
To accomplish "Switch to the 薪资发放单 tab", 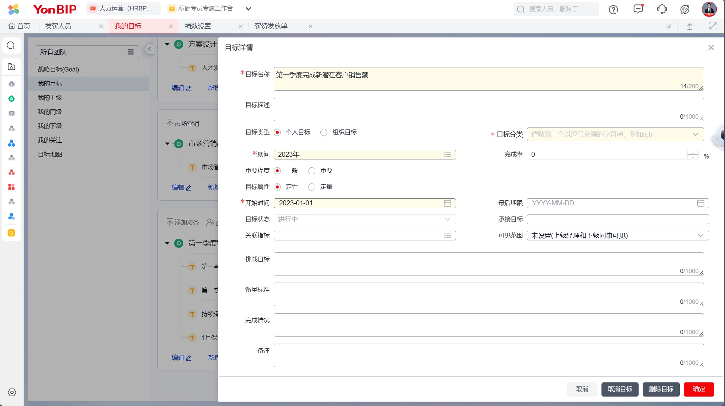I will click(x=271, y=26).
